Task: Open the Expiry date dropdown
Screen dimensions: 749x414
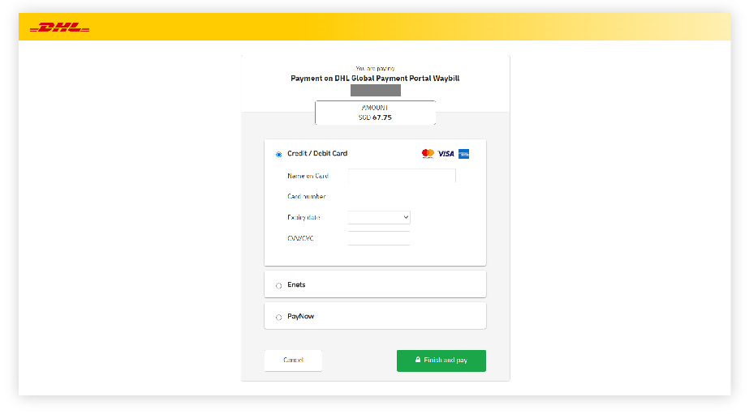Action: pyautogui.click(x=379, y=217)
